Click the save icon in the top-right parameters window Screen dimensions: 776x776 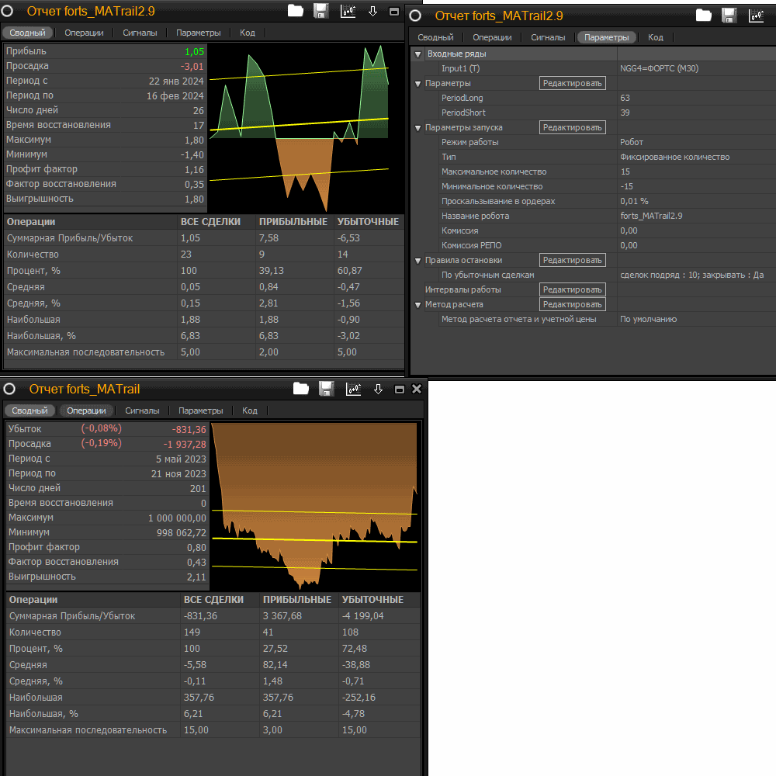(729, 16)
